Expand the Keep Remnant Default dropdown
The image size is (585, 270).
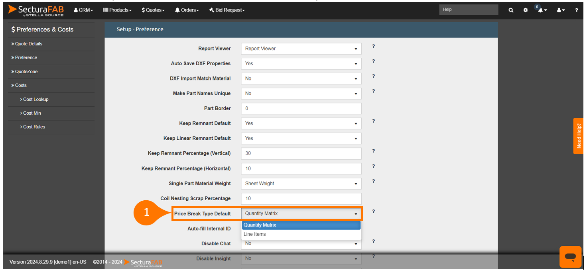pyautogui.click(x=301, y=123)
